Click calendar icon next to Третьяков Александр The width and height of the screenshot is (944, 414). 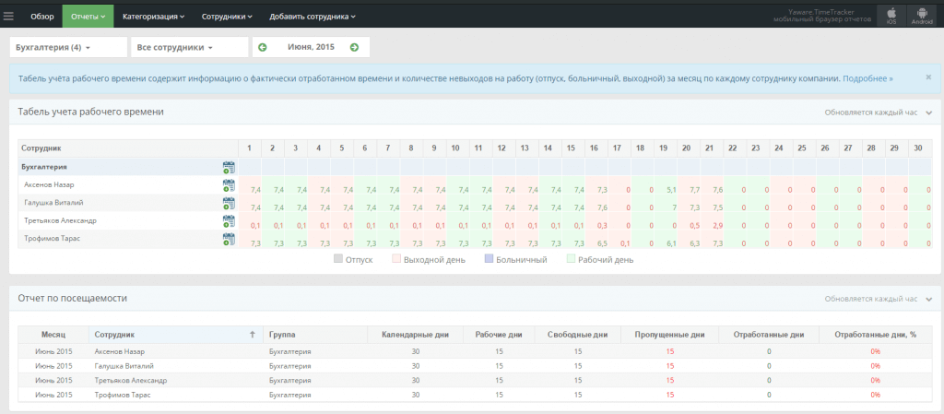pos(229,221)
